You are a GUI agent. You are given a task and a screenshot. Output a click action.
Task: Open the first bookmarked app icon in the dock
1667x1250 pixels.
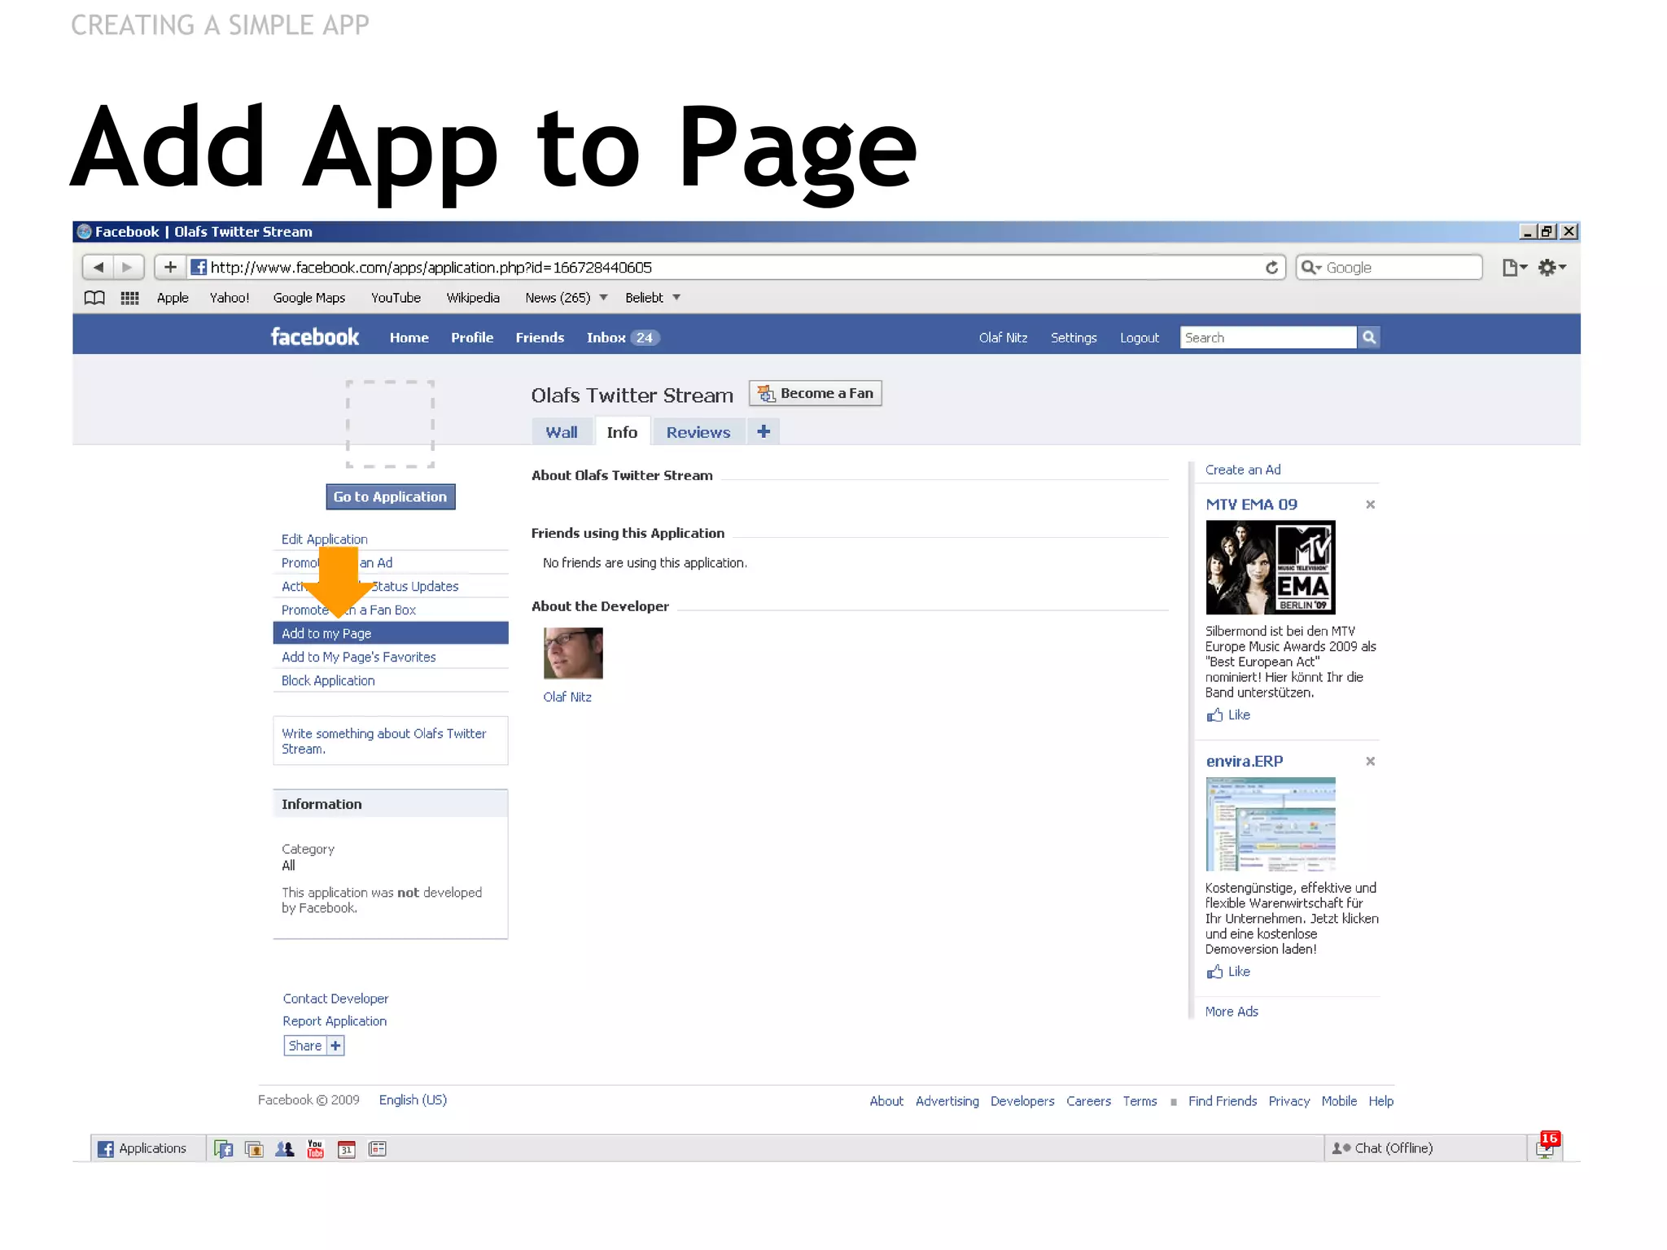point(224,1148)
